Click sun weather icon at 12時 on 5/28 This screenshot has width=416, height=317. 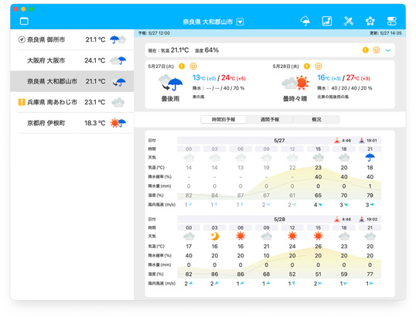292,236
